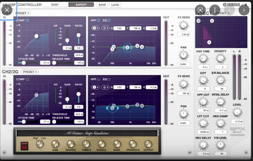The width and height of the screenshot is (253, 161).
Task: Click the D marker in effect display
Action: 198,21
